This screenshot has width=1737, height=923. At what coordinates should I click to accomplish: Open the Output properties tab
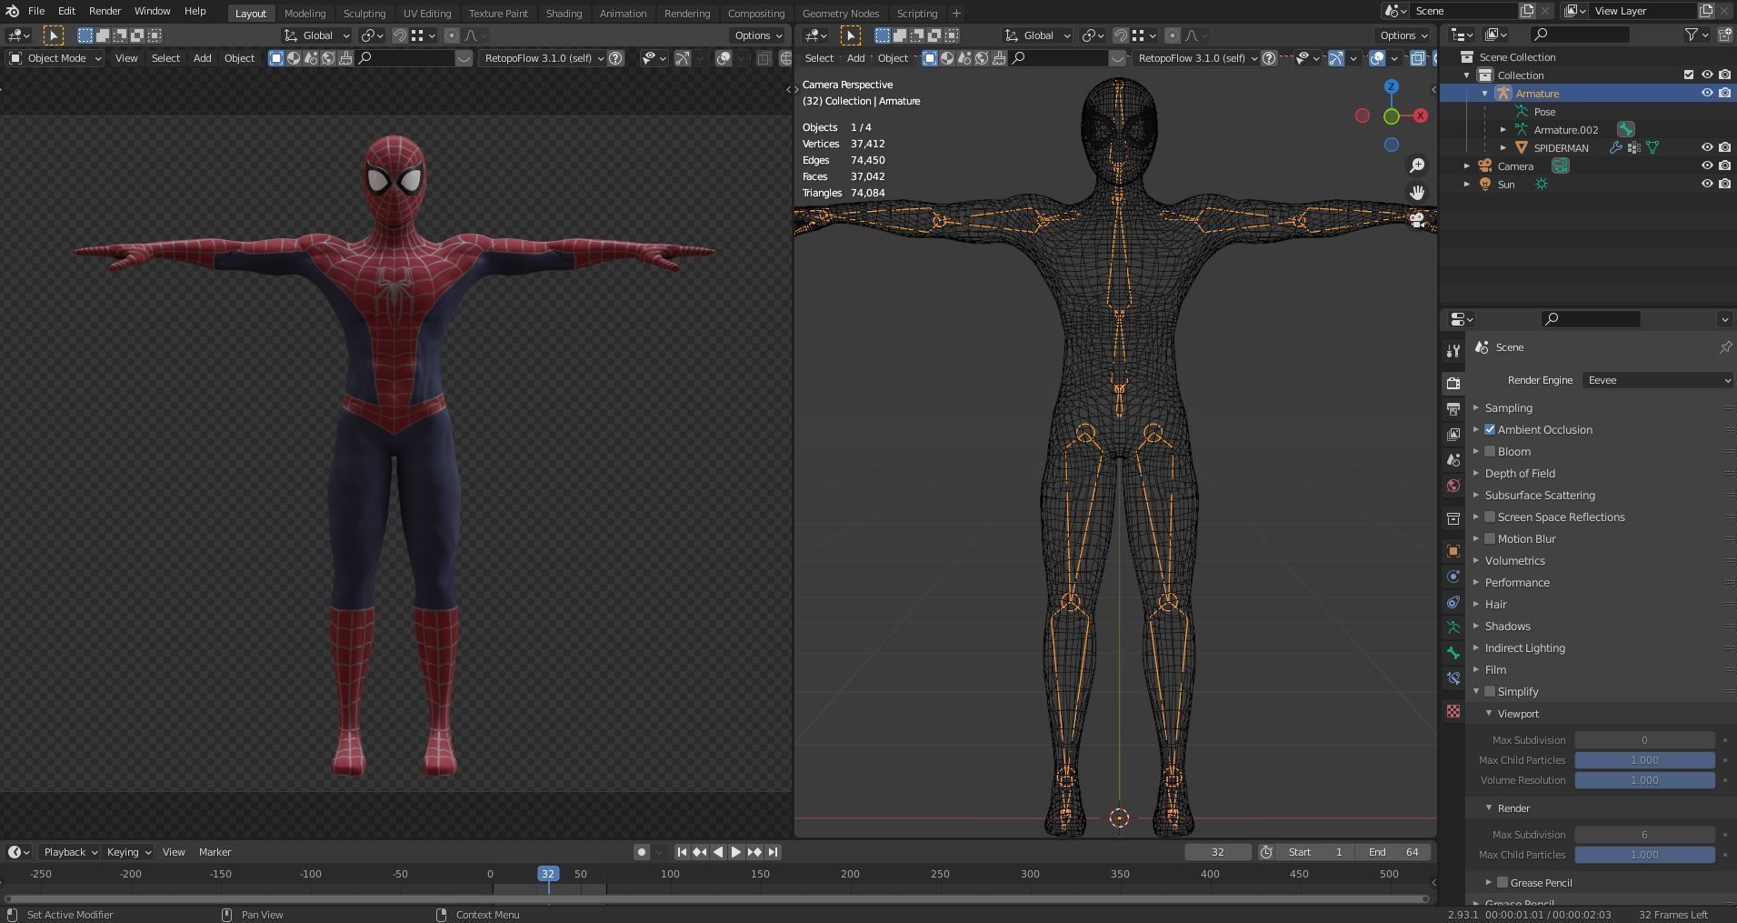coord(1453,408)
